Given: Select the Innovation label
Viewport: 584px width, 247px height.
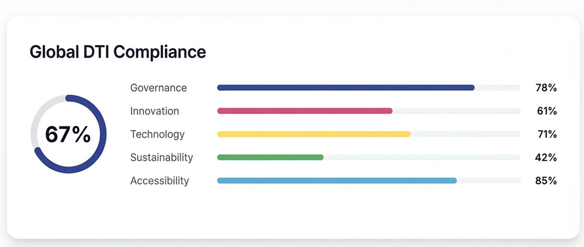Looking at the screenshot, I should point(155,111).
